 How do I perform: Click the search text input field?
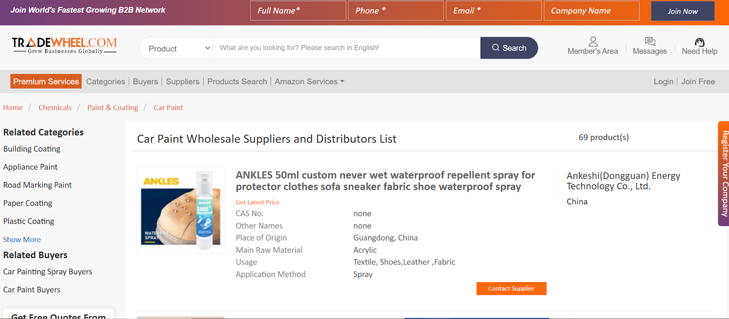click(x=346, y=48)
